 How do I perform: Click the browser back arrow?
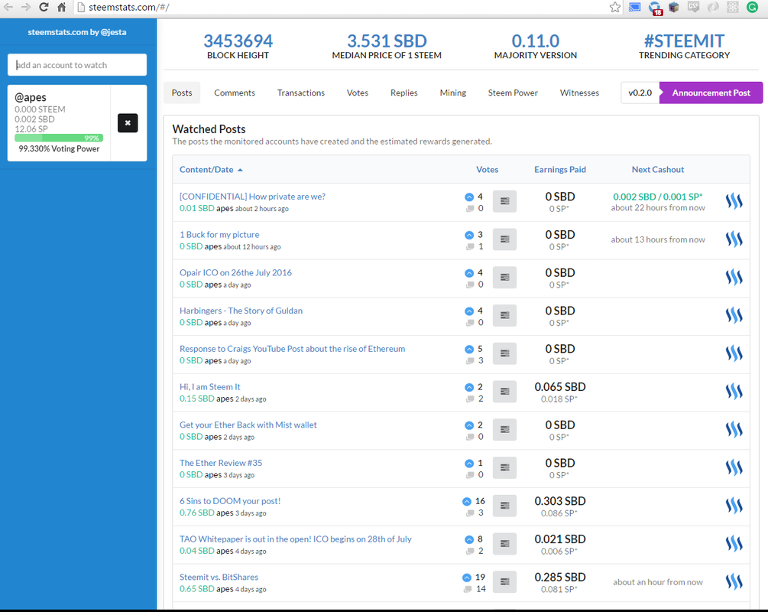click(x=8, y=7)
